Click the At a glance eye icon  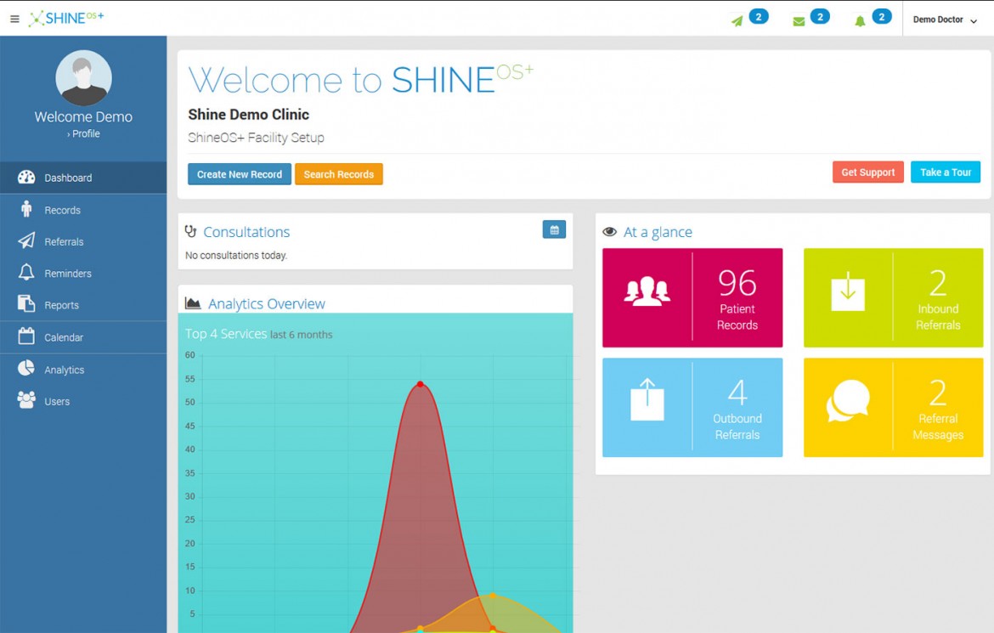(x=609, y=232)
